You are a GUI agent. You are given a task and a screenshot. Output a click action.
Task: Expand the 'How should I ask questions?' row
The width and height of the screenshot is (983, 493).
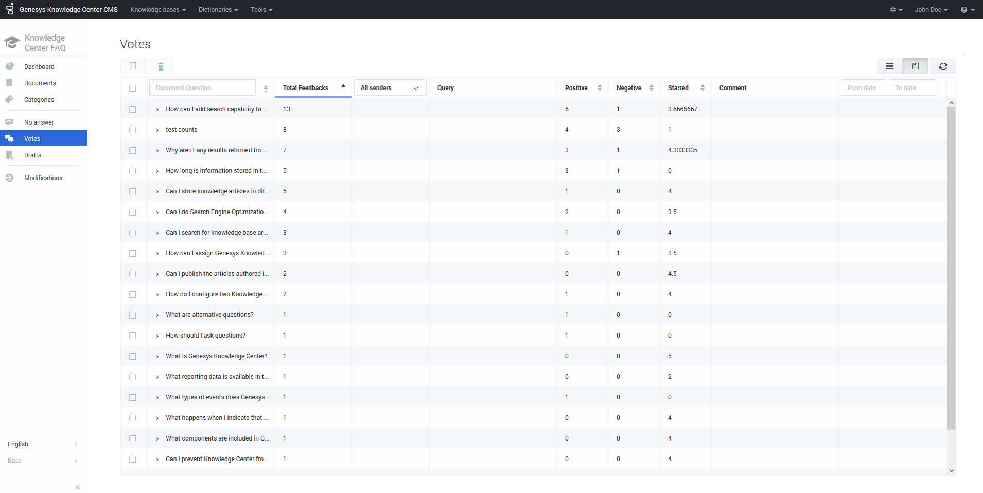coord(157,336)
